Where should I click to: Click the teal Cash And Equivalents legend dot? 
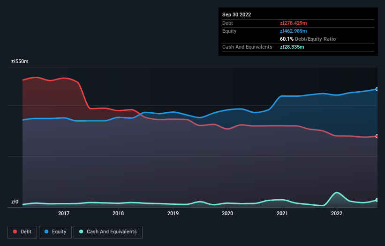pos(81,232)
